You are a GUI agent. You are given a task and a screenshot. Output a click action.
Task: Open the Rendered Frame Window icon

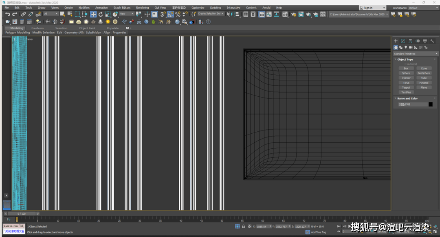point(301,14)
